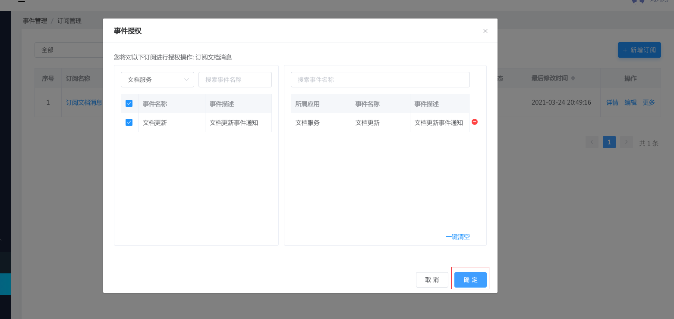Click 事件管理 in the breadcrumb
The height and width of the screenshot is (319, 674).
(x=35, y=21)
